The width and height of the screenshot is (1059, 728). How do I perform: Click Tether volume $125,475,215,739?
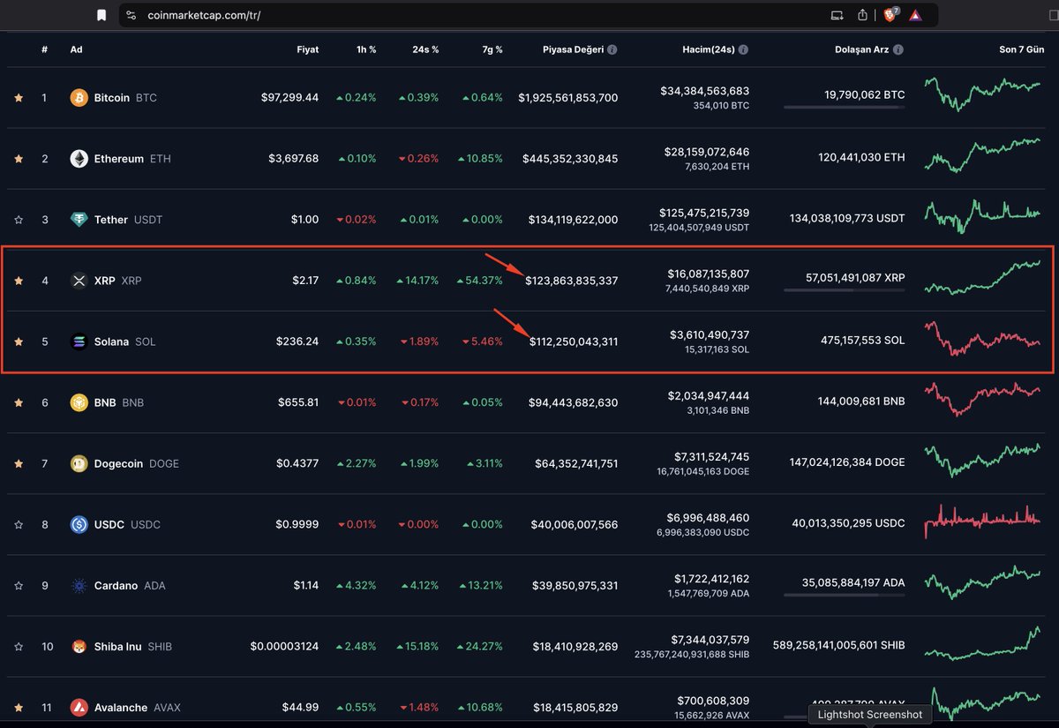pyautogui.click(x=704, y=213)
